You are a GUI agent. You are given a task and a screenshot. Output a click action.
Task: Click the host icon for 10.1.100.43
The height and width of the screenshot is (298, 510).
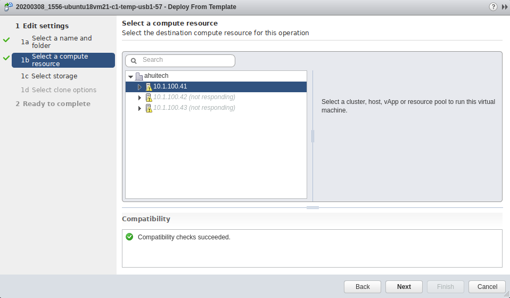tap(149, 108)
